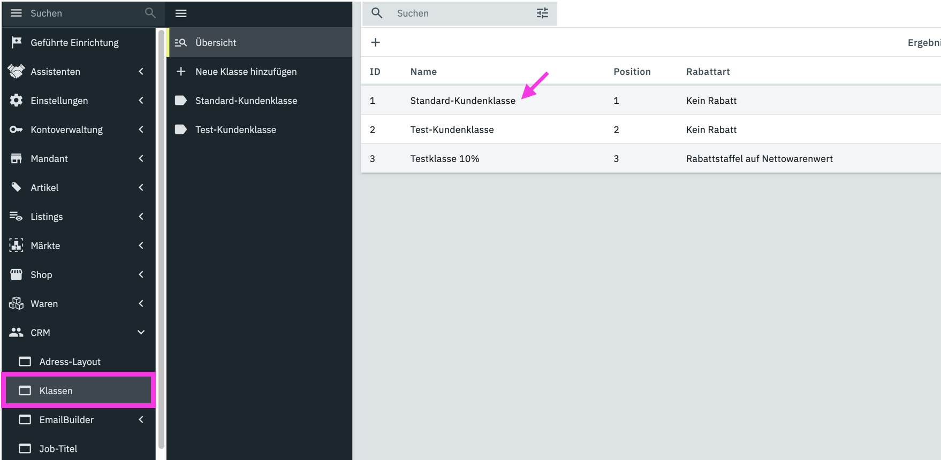
Task: Click Neue Klasse hinzufügen
Action: (x=246, y=72)
